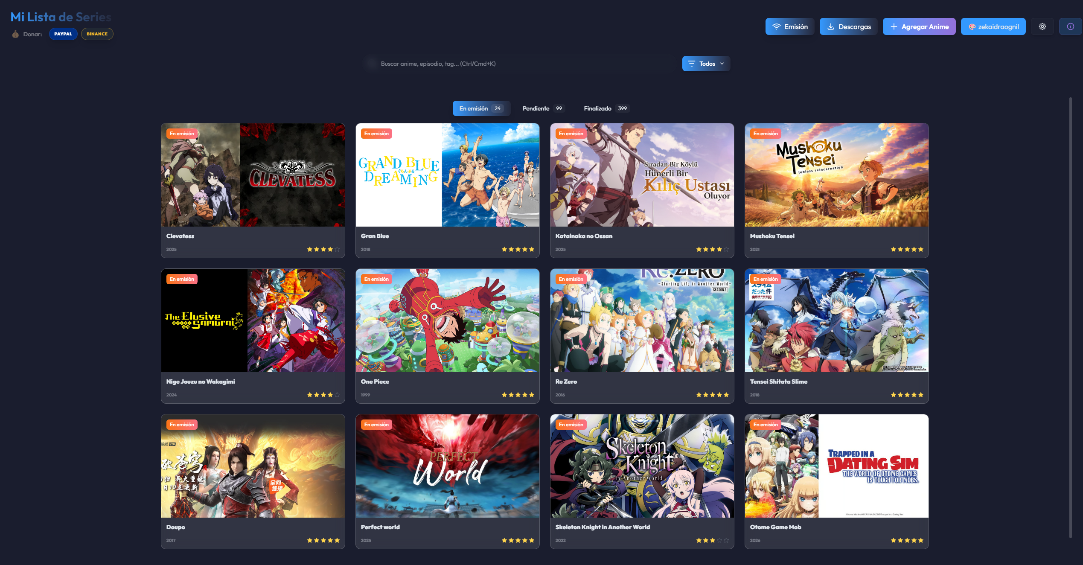Open the zekaidraognil profile button
This screenshot has height=565, width=1083.
tap(993, 26)
